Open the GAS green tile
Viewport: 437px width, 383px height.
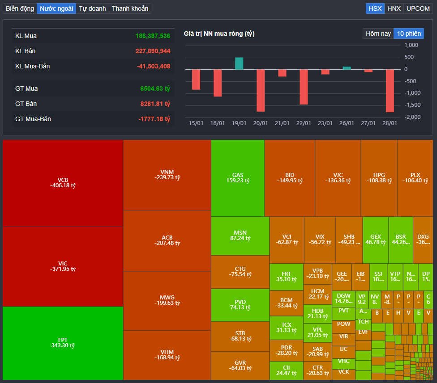pyautogui.click(x=238, y=178)
